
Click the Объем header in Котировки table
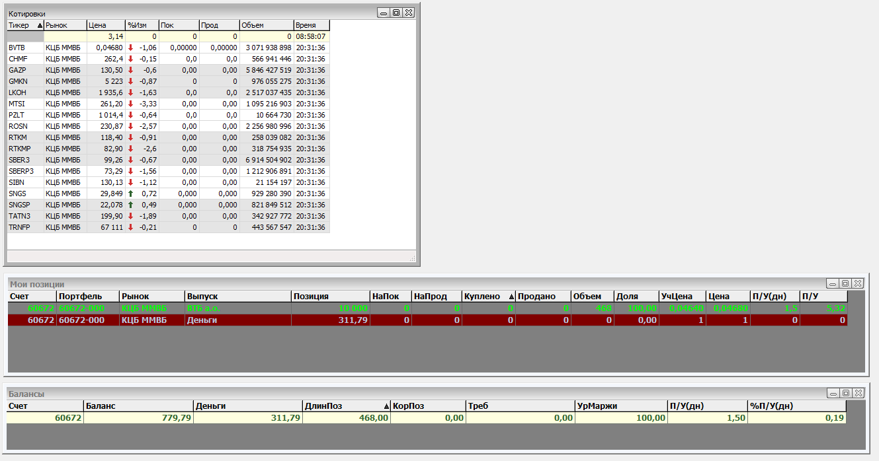(266, 25)
